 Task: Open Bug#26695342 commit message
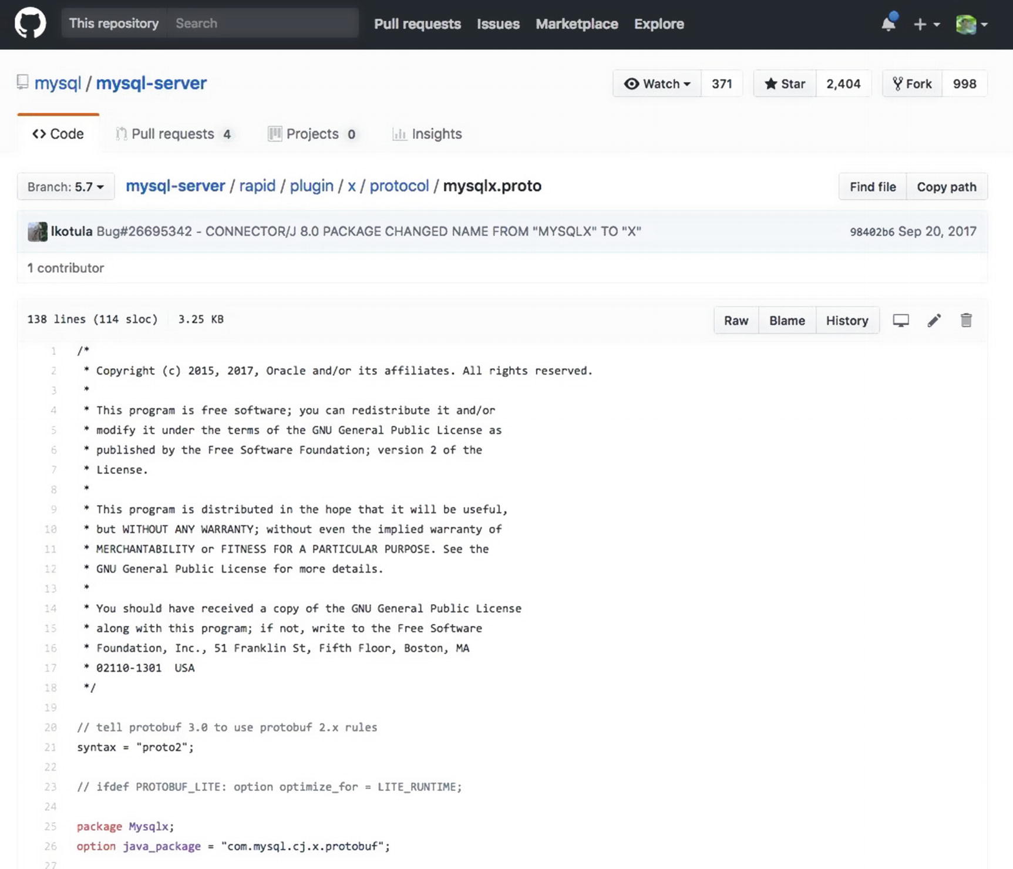point(369,231)
